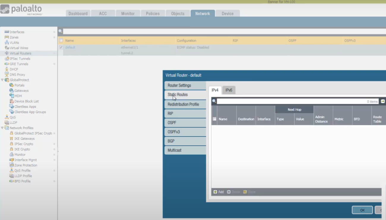Open QoS via its sidebar icon
386x220 pixels.
point(7,117)
